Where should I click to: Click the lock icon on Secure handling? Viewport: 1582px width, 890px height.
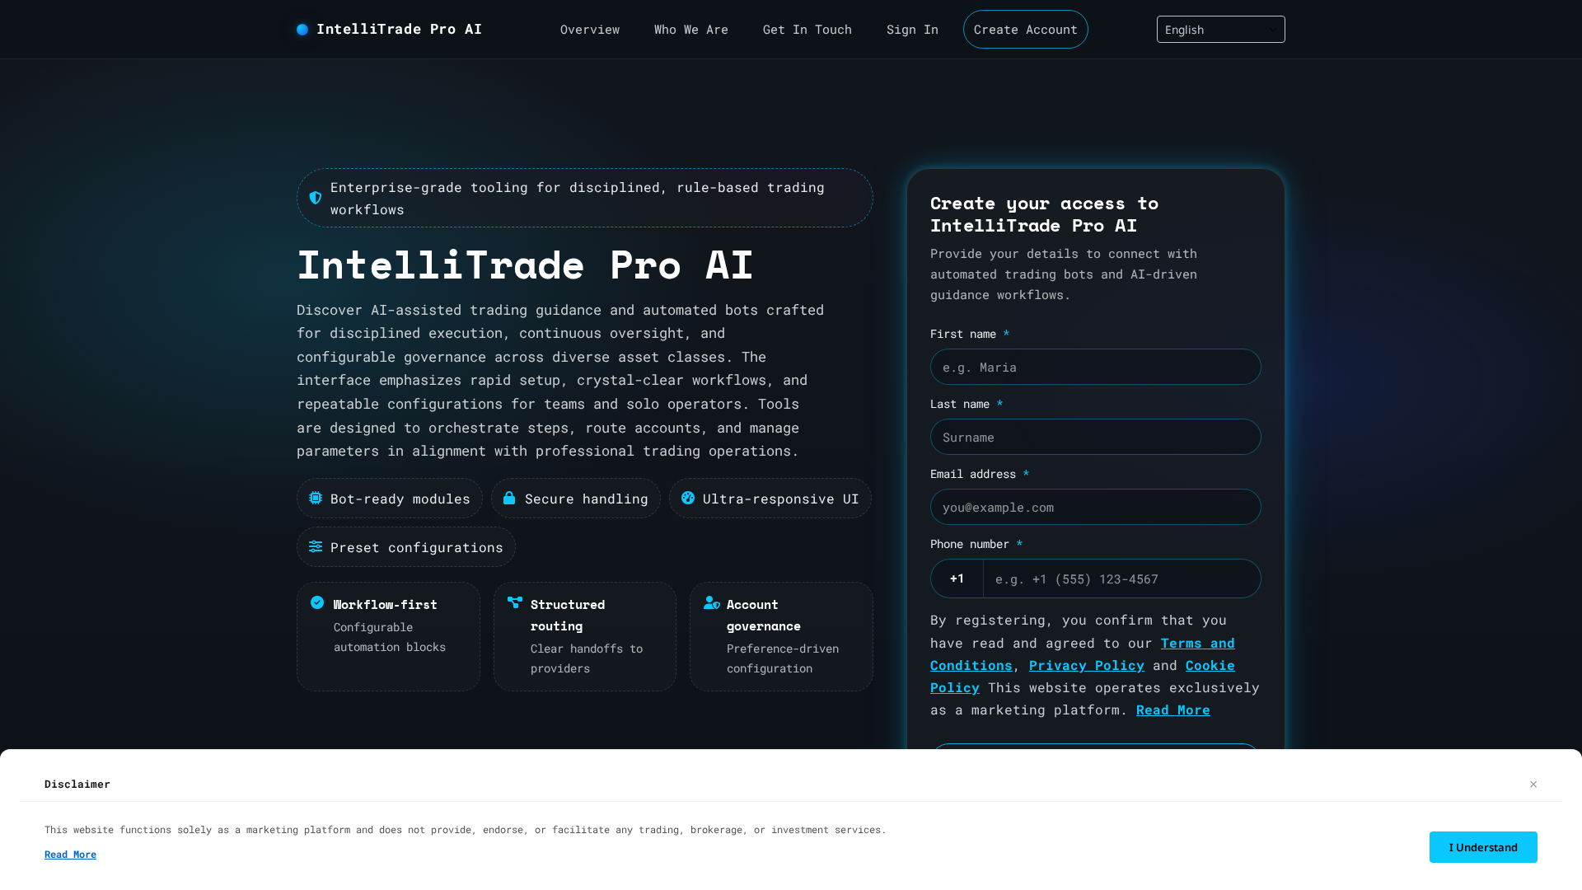coord(509,498)
